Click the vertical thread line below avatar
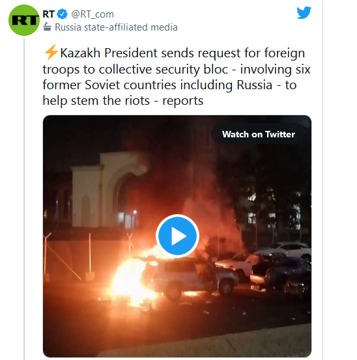Image resolution: width=357 pixels, height=360 pixels. coord(24,199)
